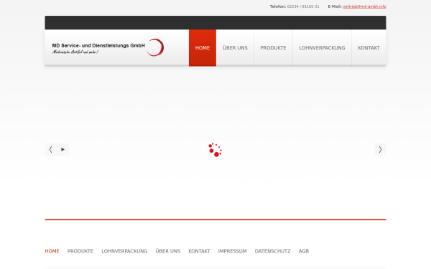Click the cursive tagline under company name
Viewport: 431px width, 269px height.
[x=75, y=52]
